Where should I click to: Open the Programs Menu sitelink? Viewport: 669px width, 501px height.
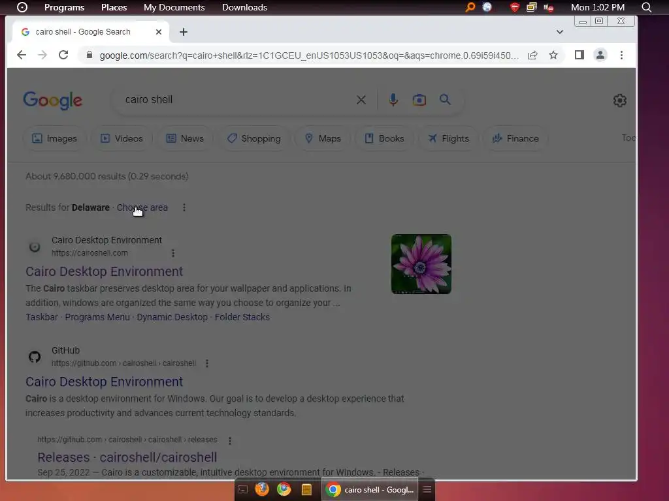click(x=97, y=317)
